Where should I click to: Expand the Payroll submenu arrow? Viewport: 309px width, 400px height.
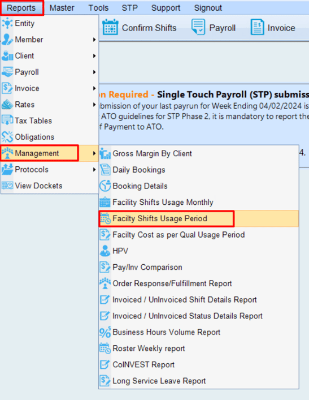click(x=94, y=72)
